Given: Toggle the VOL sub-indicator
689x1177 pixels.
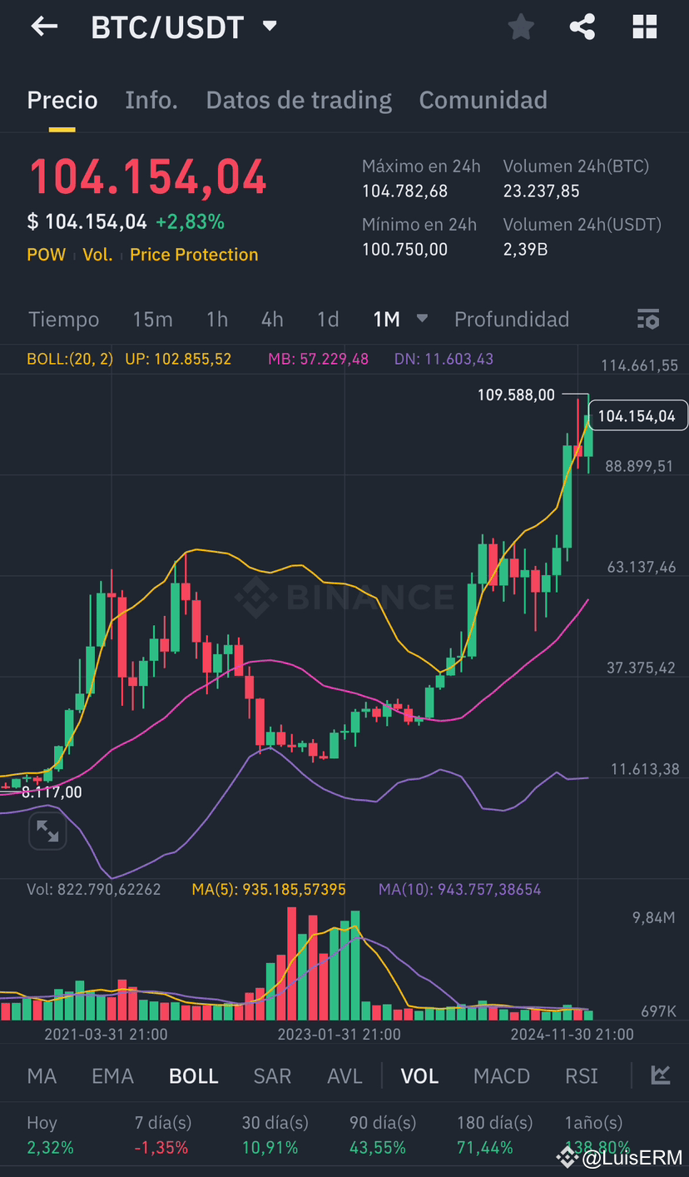Looking at the screenshot, I should [419, 1075].
